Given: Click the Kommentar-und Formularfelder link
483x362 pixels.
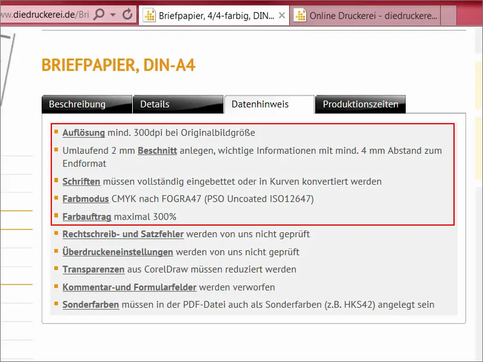Looking at the screenshot, I should click(x=129, y=287).
